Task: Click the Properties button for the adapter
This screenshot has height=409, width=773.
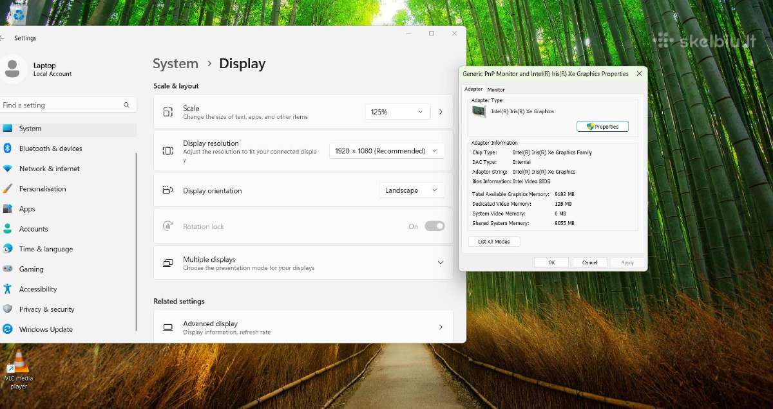Action: click(602, 127)
